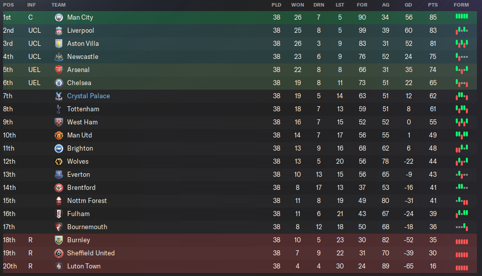Click the Tottenham club badge
482x276 pixels.
click(x=59, y=109)
